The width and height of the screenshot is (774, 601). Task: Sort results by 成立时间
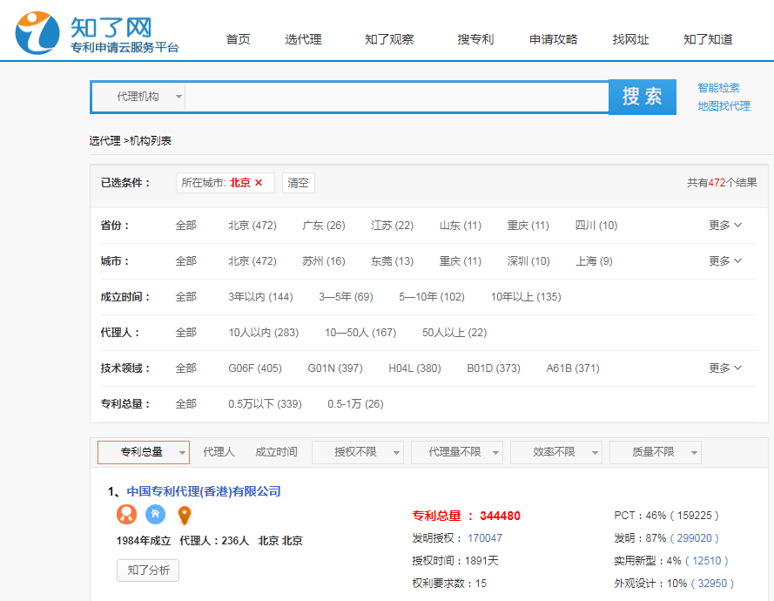pyautogui.click(x=276, y=452)
